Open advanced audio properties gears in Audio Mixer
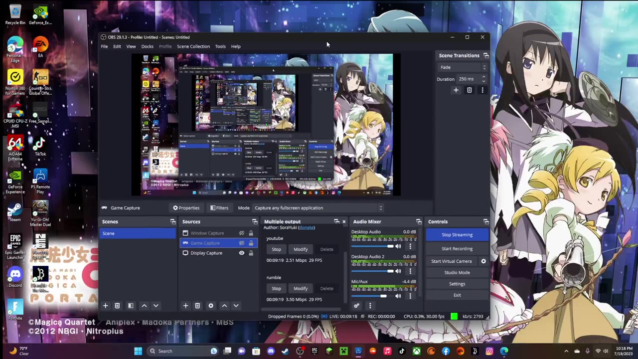638x359 pixels. pos(356,306)
